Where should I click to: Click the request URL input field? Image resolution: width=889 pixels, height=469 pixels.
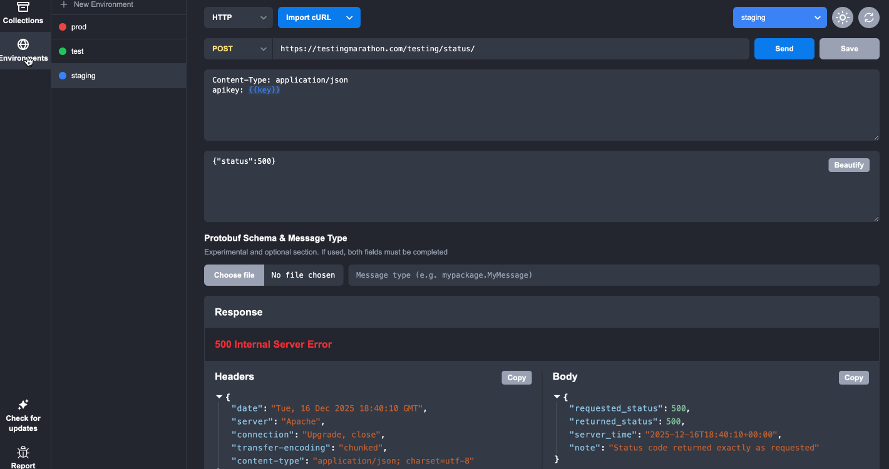point(511,48)
